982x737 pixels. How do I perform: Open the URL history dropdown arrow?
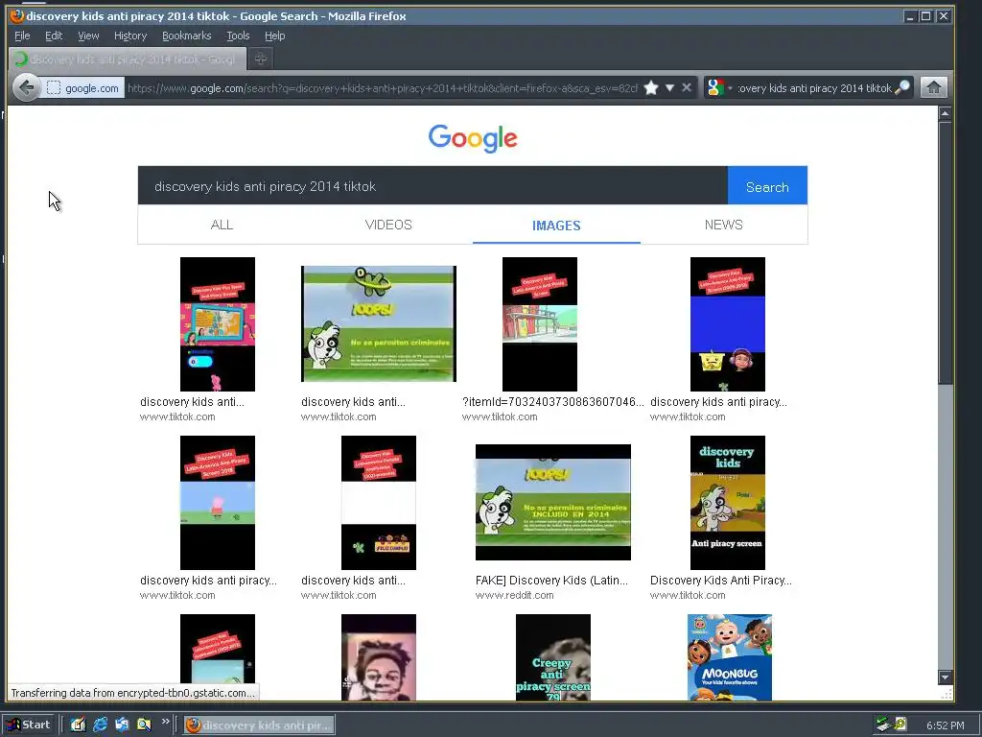point(669,87)
